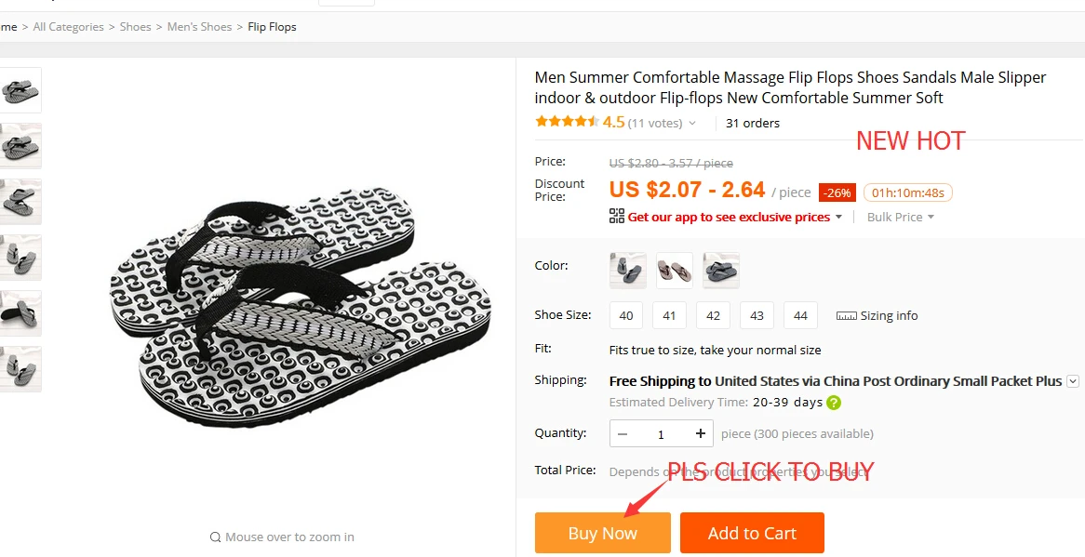
Task: Select the brown flip flop color swatch
Action: 675,271
